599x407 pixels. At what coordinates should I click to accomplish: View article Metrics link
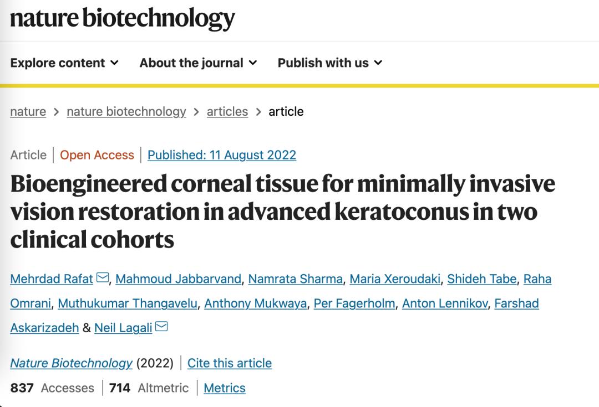(225, 388)
